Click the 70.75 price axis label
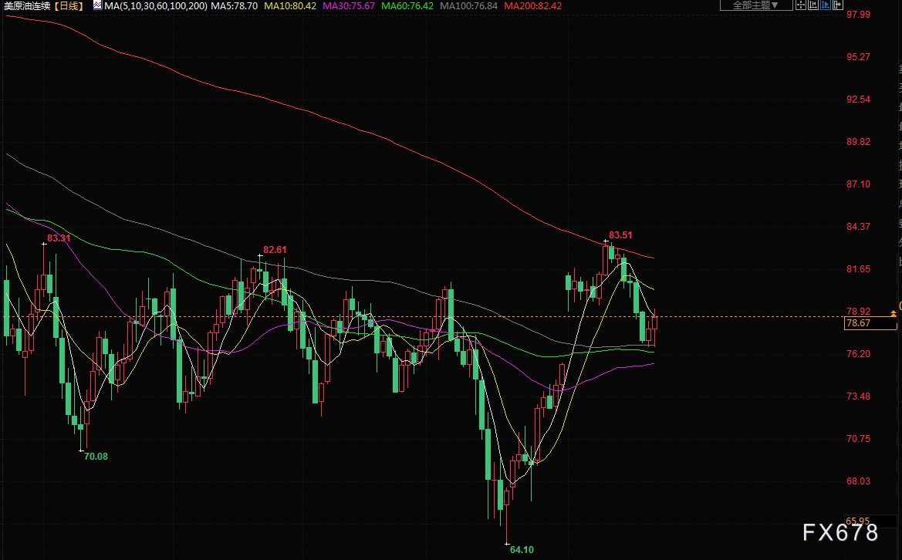Viewport: 902px width, 560px height. pos(858,439)
